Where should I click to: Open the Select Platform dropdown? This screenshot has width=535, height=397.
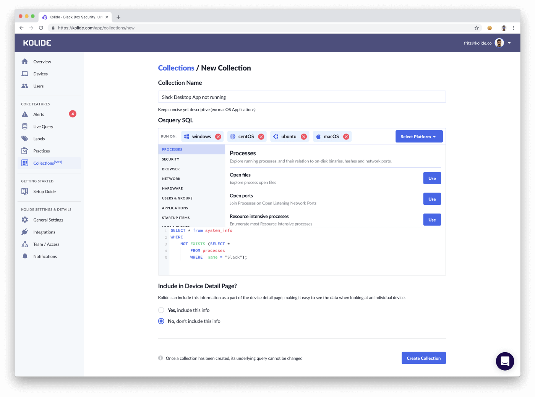419,136
